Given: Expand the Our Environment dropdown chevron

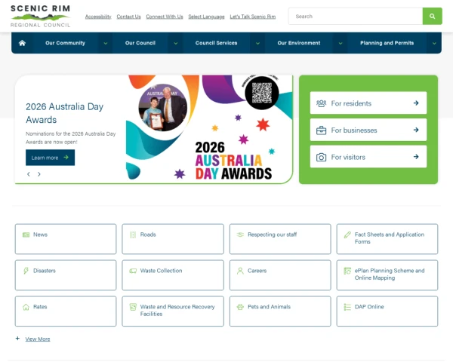Looking at the screenshot, I should (341, 43).
